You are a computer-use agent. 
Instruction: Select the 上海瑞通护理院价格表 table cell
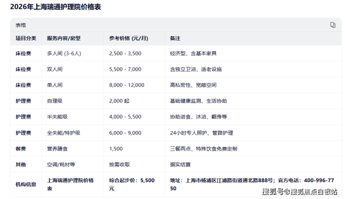70,184
